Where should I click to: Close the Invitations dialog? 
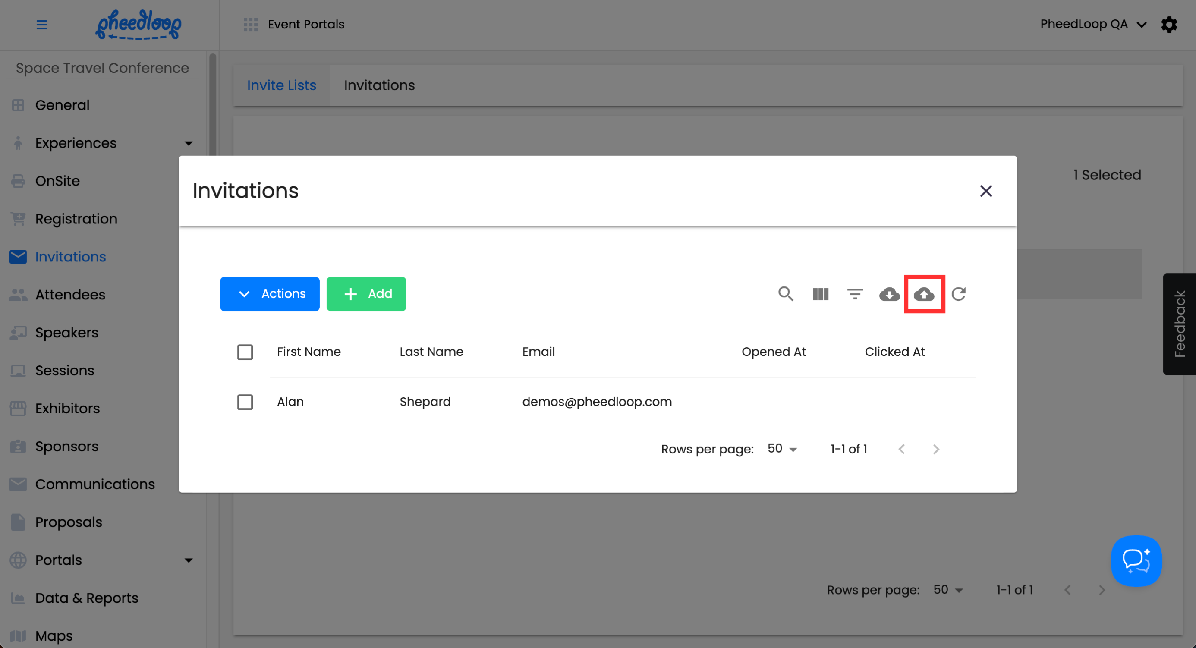point(986,191)
